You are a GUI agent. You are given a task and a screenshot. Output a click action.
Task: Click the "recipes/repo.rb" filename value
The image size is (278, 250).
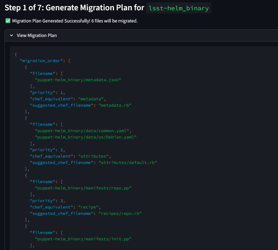(120, 213)
